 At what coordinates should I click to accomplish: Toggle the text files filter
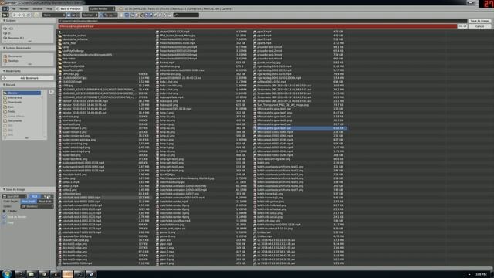(168, 15)
